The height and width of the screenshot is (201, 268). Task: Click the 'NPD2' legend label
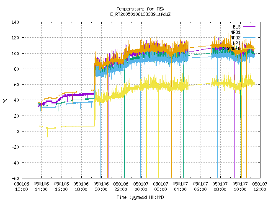pos(235,38)
